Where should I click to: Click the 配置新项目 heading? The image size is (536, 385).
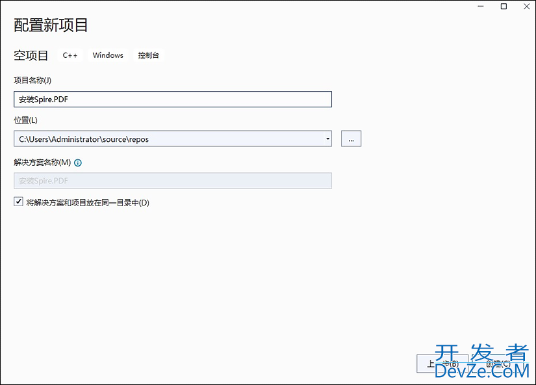click(x=51, y=25)
